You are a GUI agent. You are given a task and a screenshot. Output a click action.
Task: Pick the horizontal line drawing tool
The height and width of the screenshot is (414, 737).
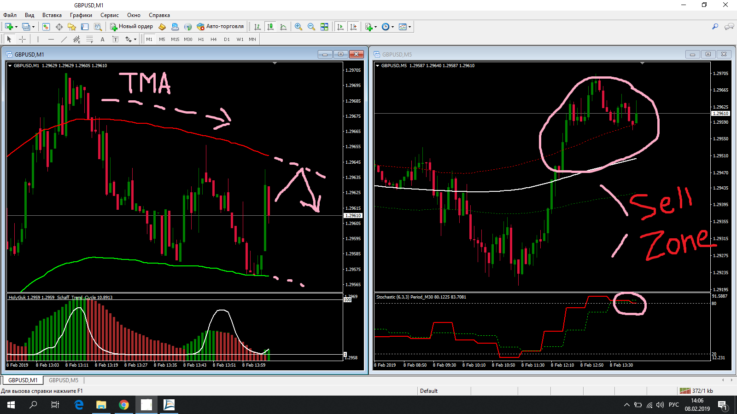51,39
